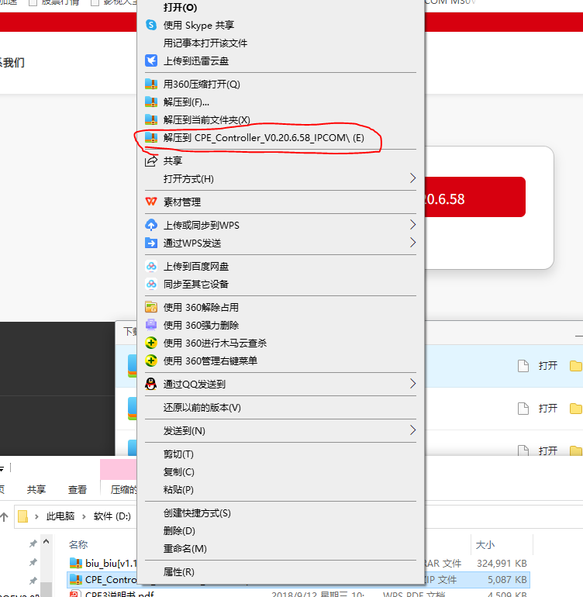The height and width of the screenshot is (597, 583).
Task: Select 属性(R) at the menu bottom
Action: coord(178,571)
